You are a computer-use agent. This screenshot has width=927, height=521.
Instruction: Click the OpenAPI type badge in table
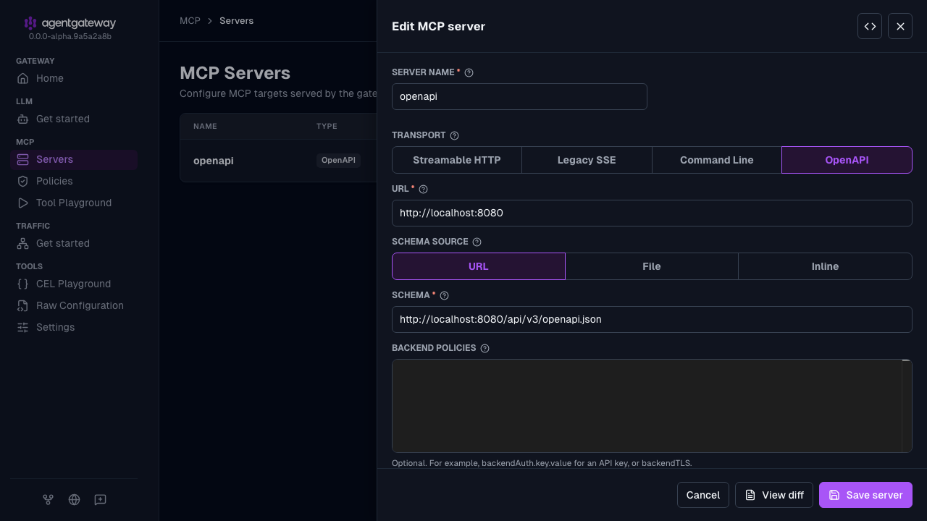pos(338,161)
